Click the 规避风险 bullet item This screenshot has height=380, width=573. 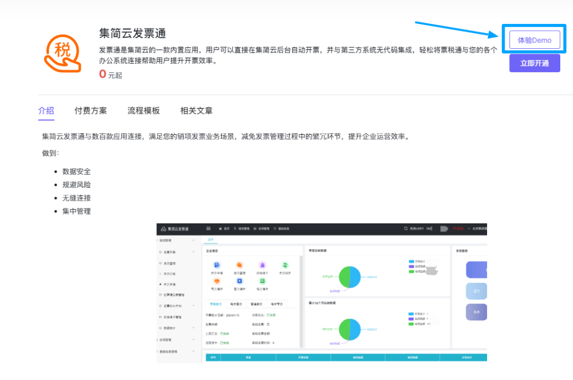[76, 185]
